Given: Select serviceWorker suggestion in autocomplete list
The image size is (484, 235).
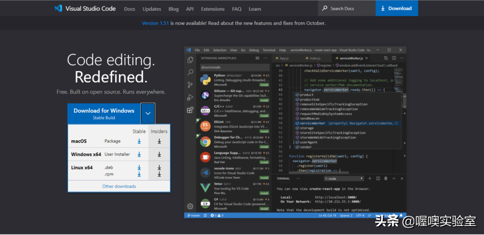Looking at the screenshot, I should click(x=348, y=123).
